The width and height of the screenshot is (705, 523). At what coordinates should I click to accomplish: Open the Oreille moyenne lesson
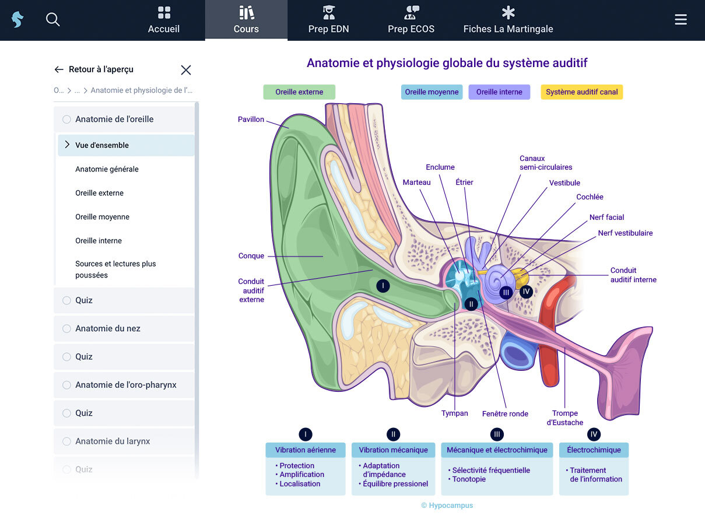point(102,217)
